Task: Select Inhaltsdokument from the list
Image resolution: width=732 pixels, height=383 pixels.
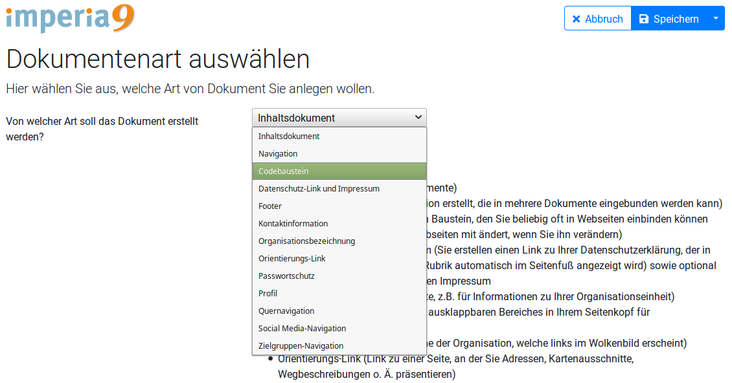Action: click(289, 137)
